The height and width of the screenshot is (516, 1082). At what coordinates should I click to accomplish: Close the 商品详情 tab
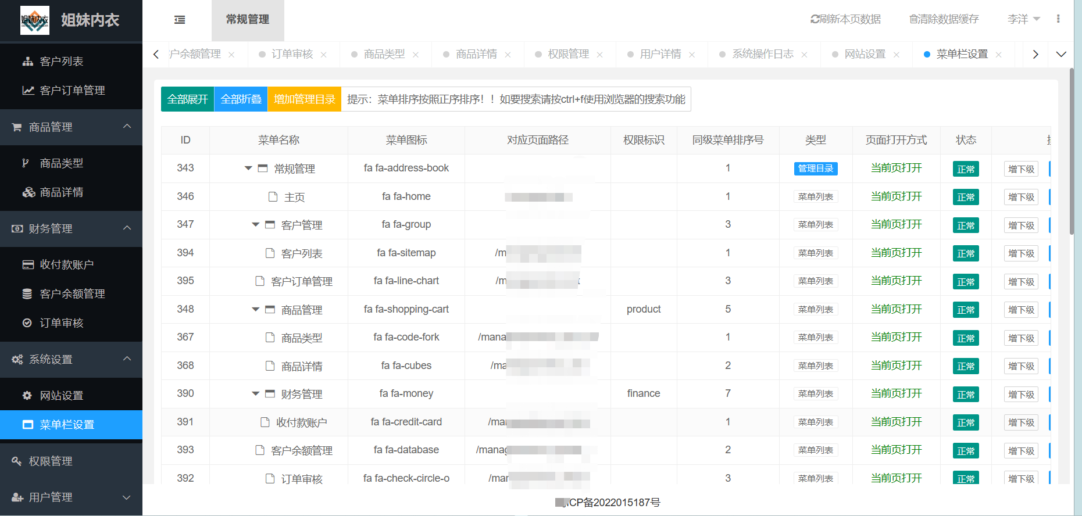pyautogui.click(x=508, y=55)
